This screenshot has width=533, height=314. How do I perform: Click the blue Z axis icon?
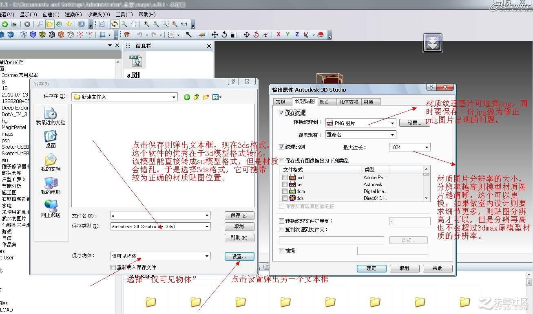pyautogui.click(x=297, y=35)
